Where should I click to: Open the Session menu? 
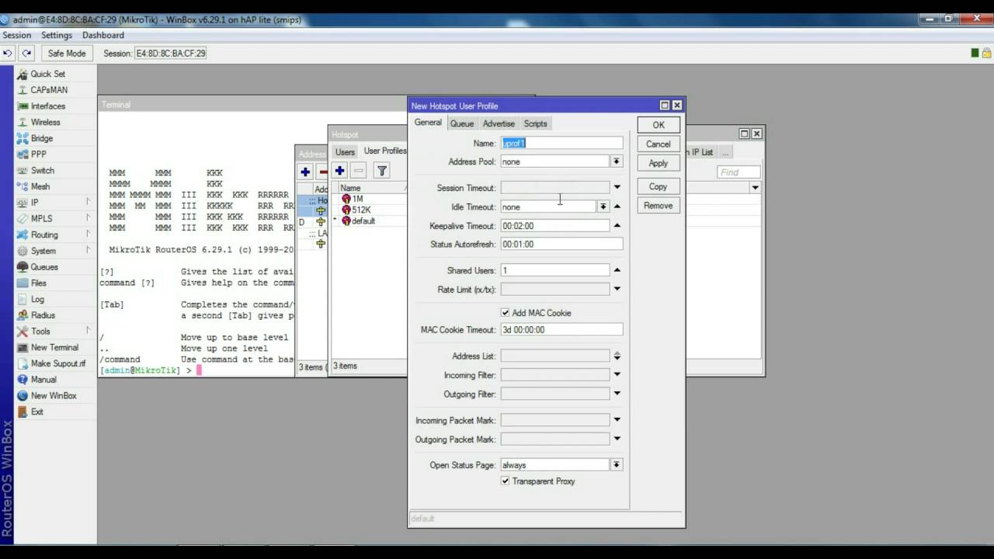click(17, 35)
